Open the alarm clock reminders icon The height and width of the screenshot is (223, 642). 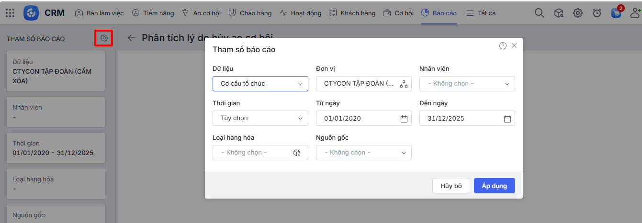(597, 13)
